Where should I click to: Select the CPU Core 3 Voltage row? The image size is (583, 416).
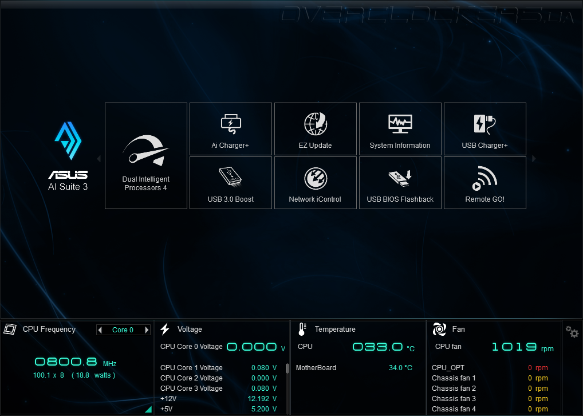click(219, 389)
